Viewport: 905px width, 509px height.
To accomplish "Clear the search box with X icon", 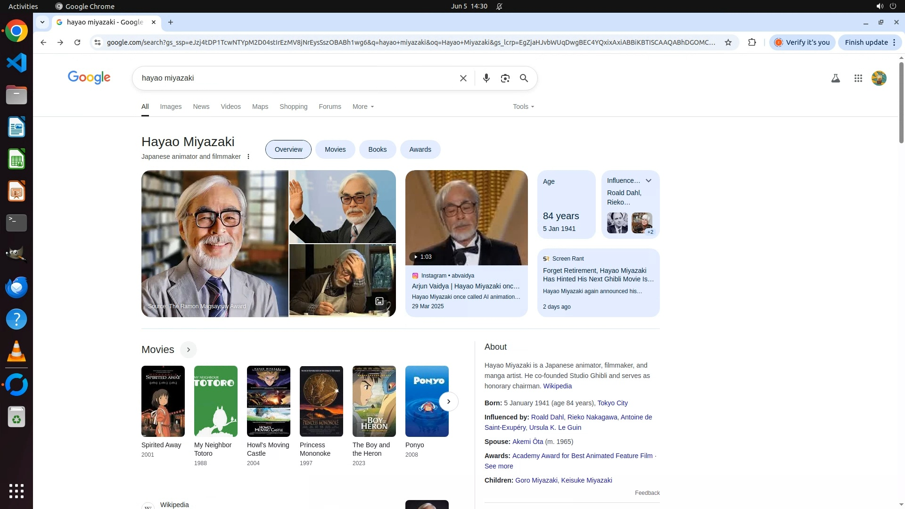I will [463, 78].
